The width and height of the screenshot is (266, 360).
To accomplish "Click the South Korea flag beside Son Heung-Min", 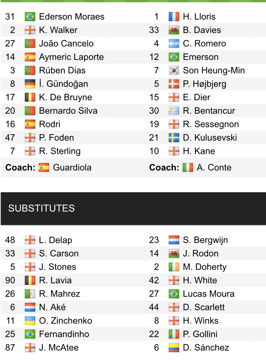I will click(174, 71).
